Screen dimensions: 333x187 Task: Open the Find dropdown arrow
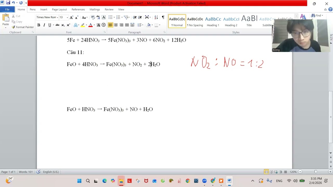pyautogui.click(x=322, y=16)
